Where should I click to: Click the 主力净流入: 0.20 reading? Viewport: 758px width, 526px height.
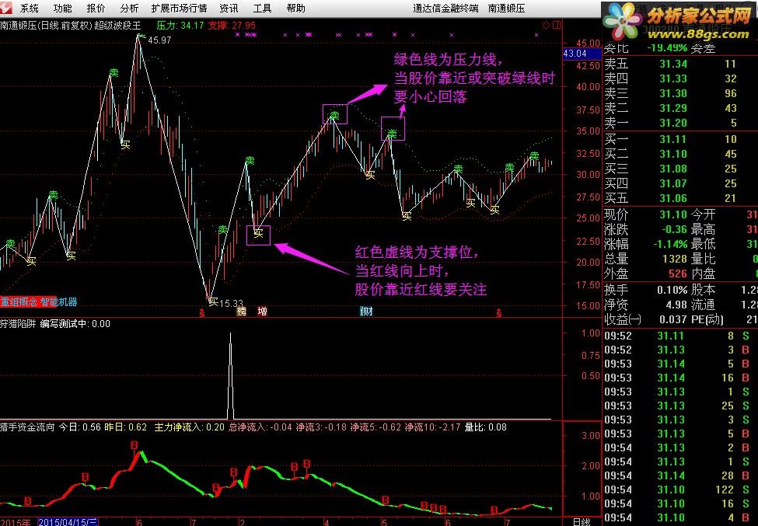point(190,427)
